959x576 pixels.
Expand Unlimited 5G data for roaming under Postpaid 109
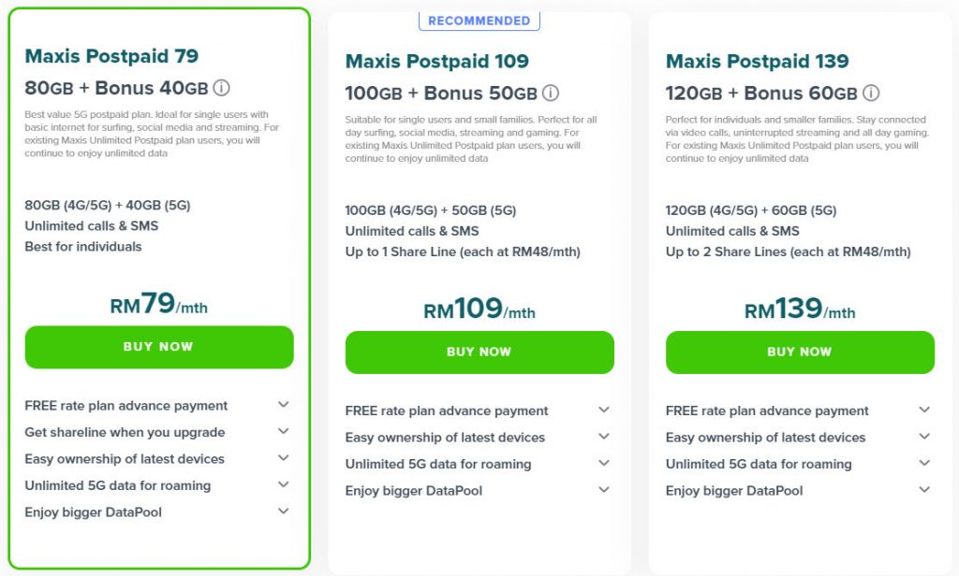pyautogui.click(x=478, y=464)
